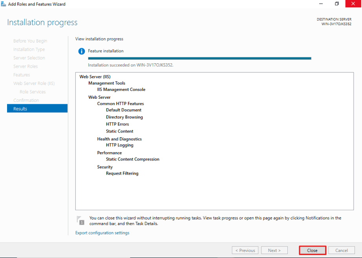Restore down the wizard window
The image size is (362, 258).
337,4
